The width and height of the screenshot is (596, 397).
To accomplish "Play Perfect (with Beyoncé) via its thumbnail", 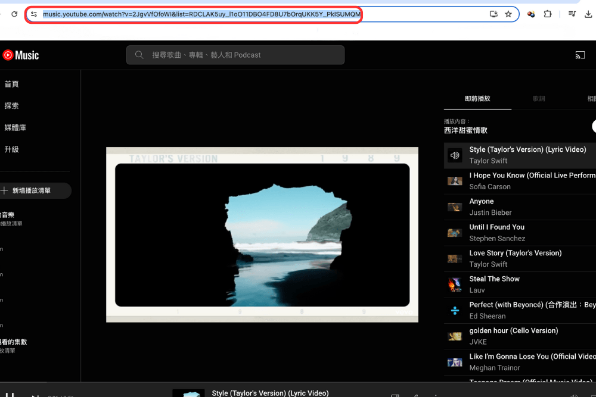I will 455,311.
